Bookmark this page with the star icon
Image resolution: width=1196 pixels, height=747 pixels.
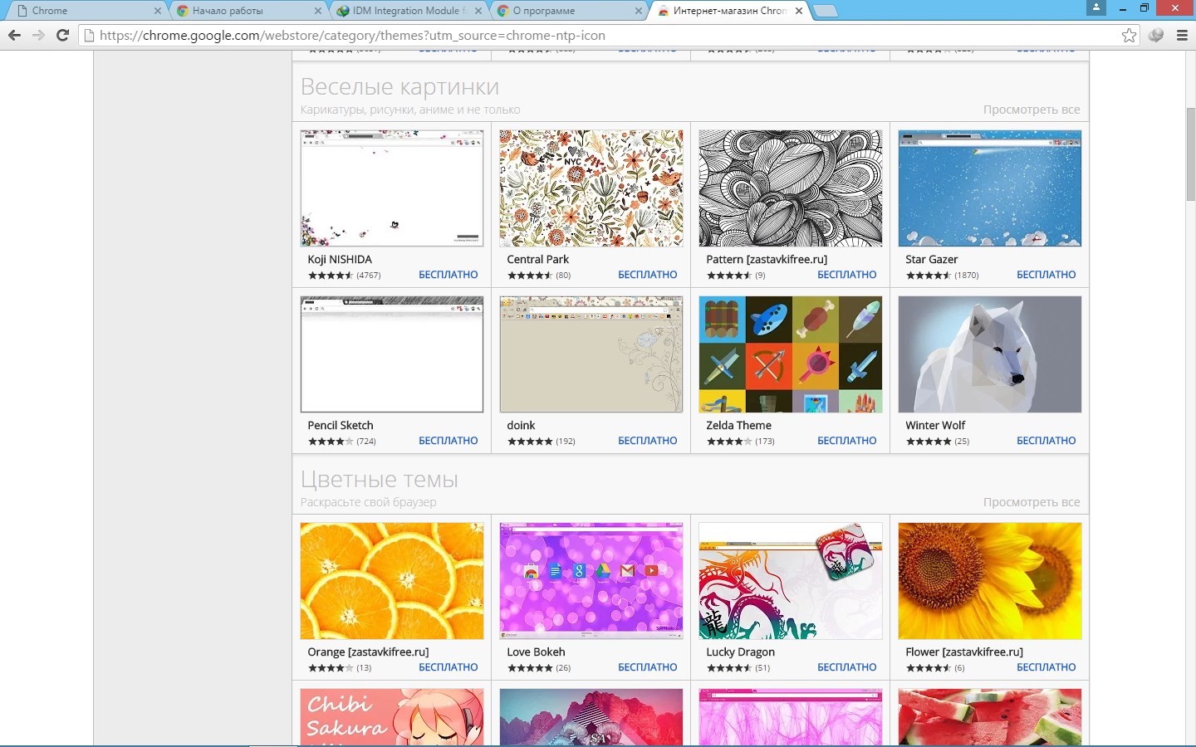(1129, 35)
